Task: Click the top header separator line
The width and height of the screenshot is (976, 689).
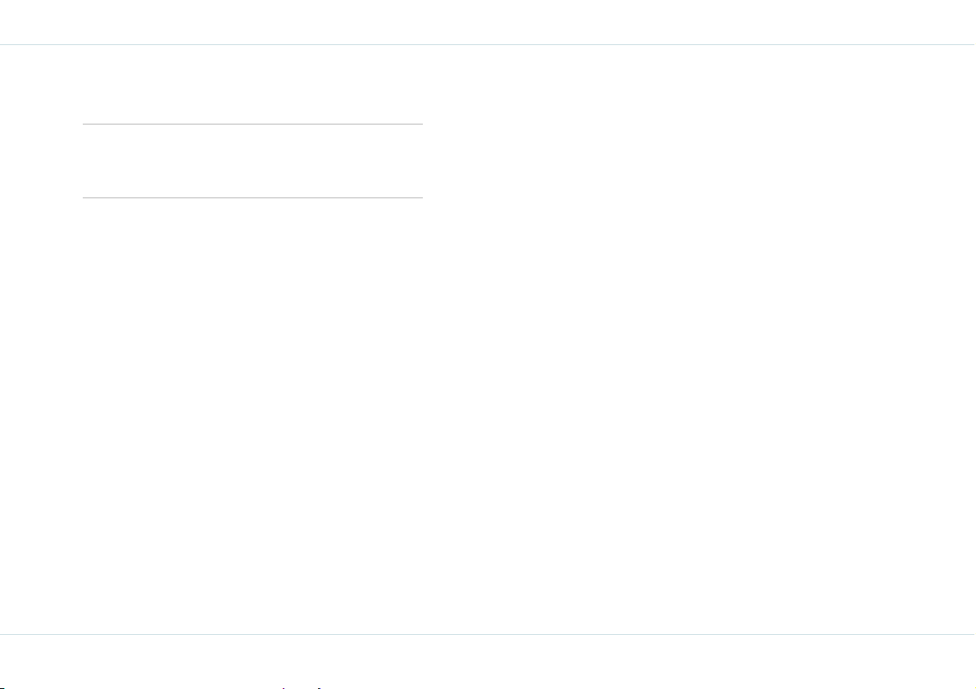Action: [488, 45]
